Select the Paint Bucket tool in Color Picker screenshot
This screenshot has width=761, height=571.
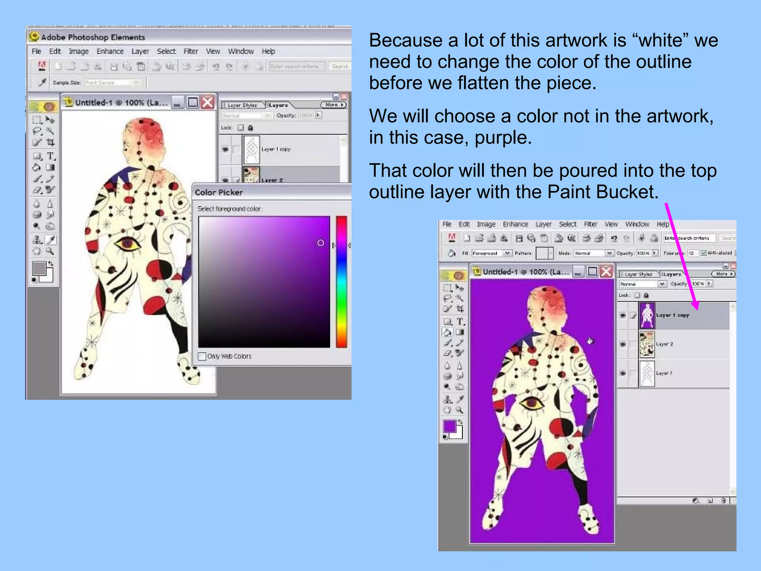coord(37,167)
